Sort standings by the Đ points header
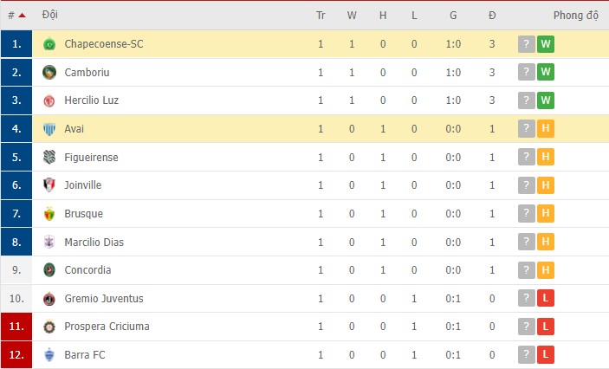 [x=492, y=15]
